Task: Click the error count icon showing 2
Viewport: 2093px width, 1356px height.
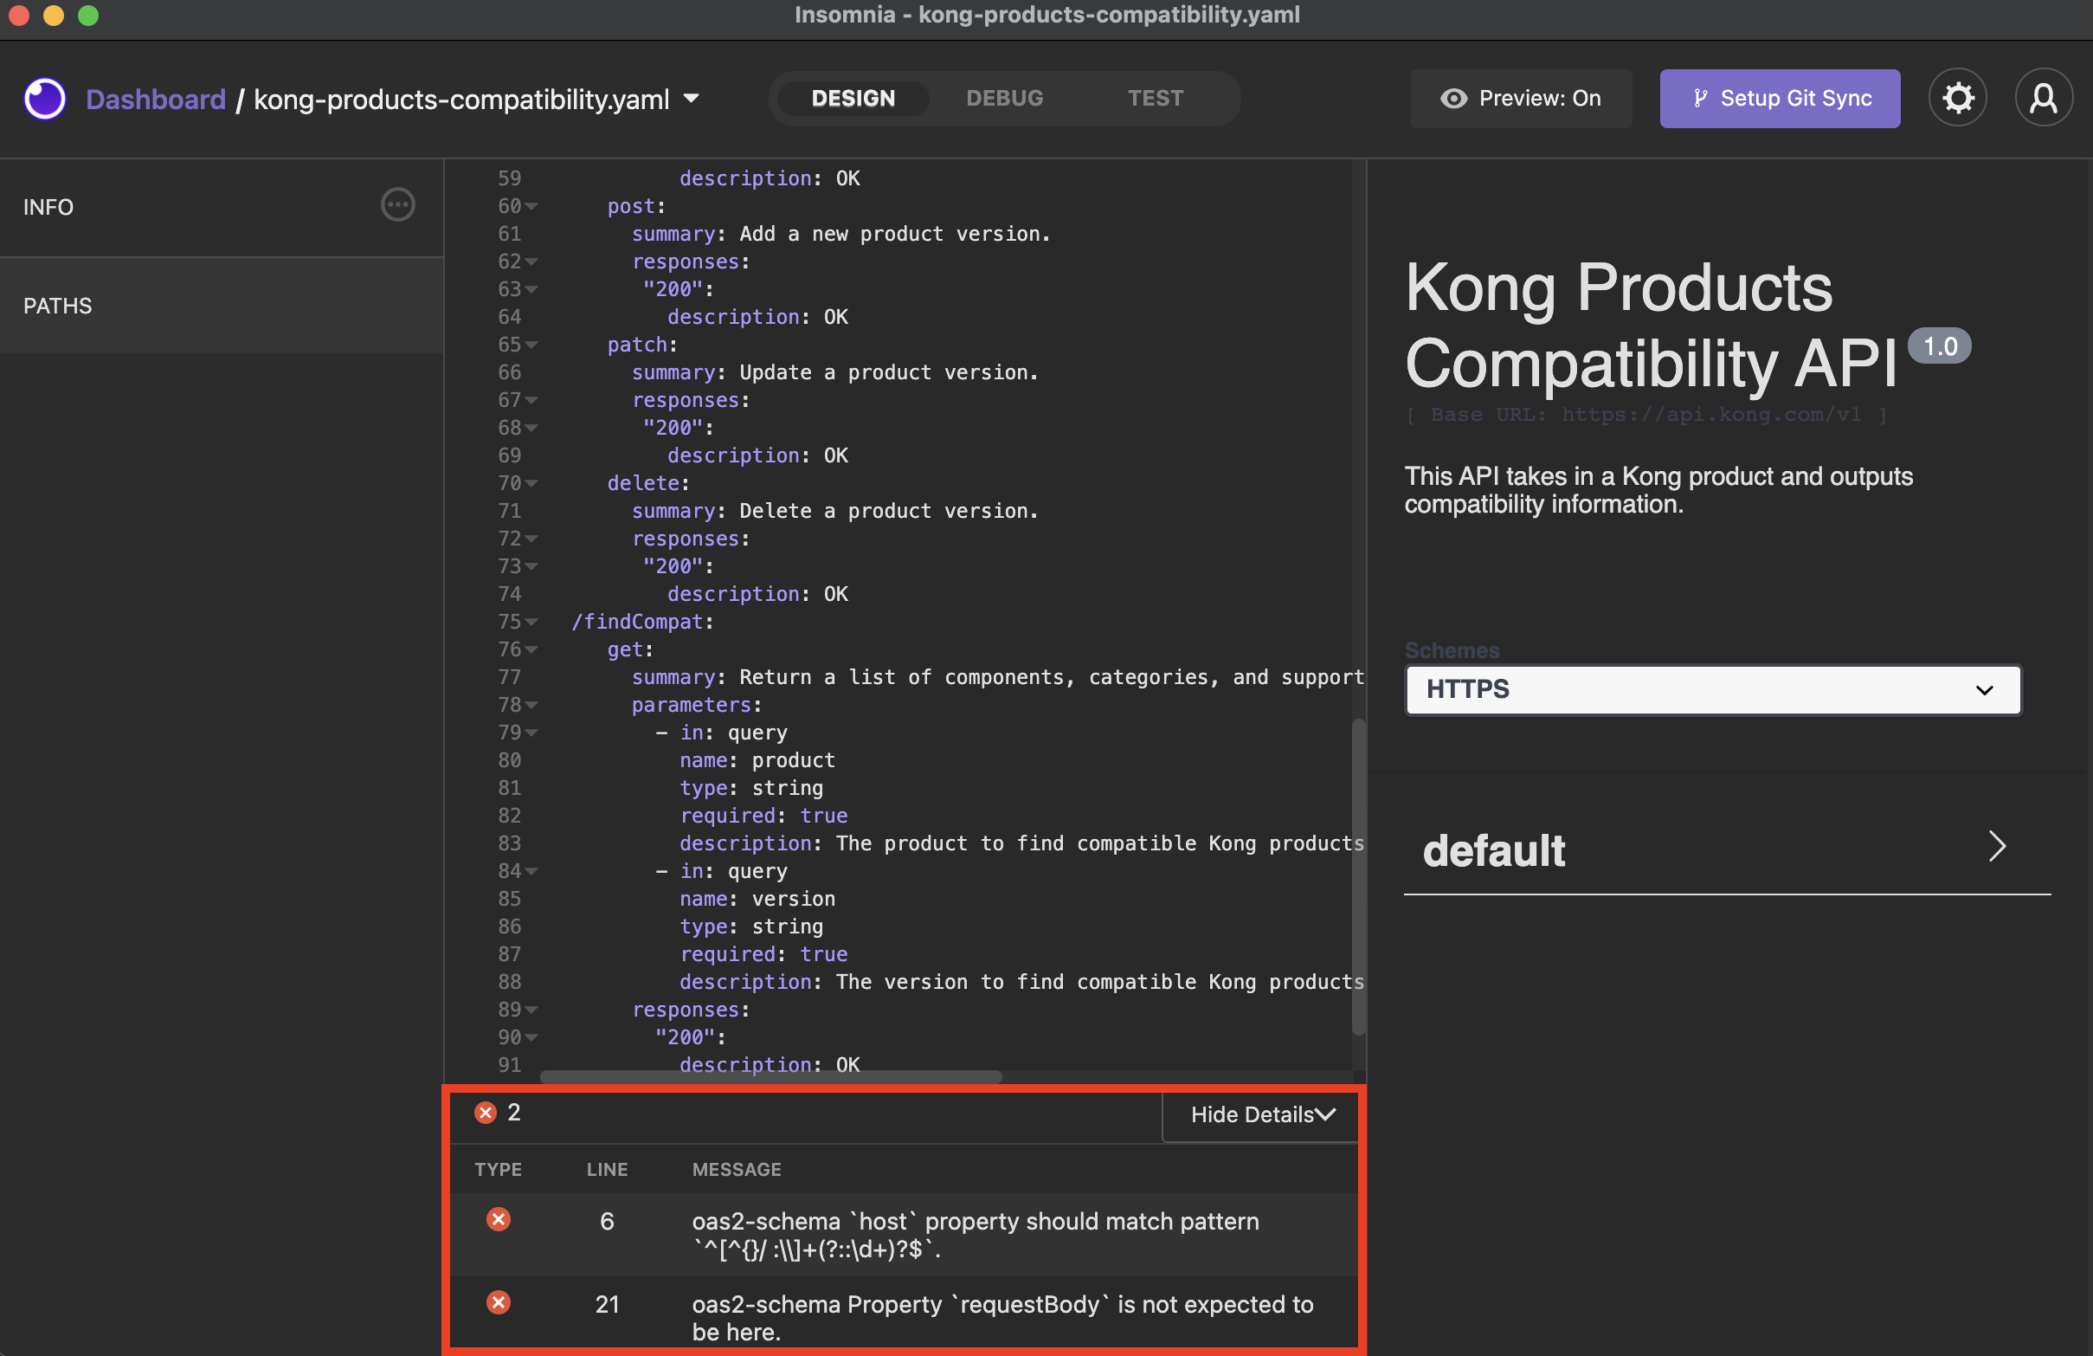Action: coord(486,1114)
